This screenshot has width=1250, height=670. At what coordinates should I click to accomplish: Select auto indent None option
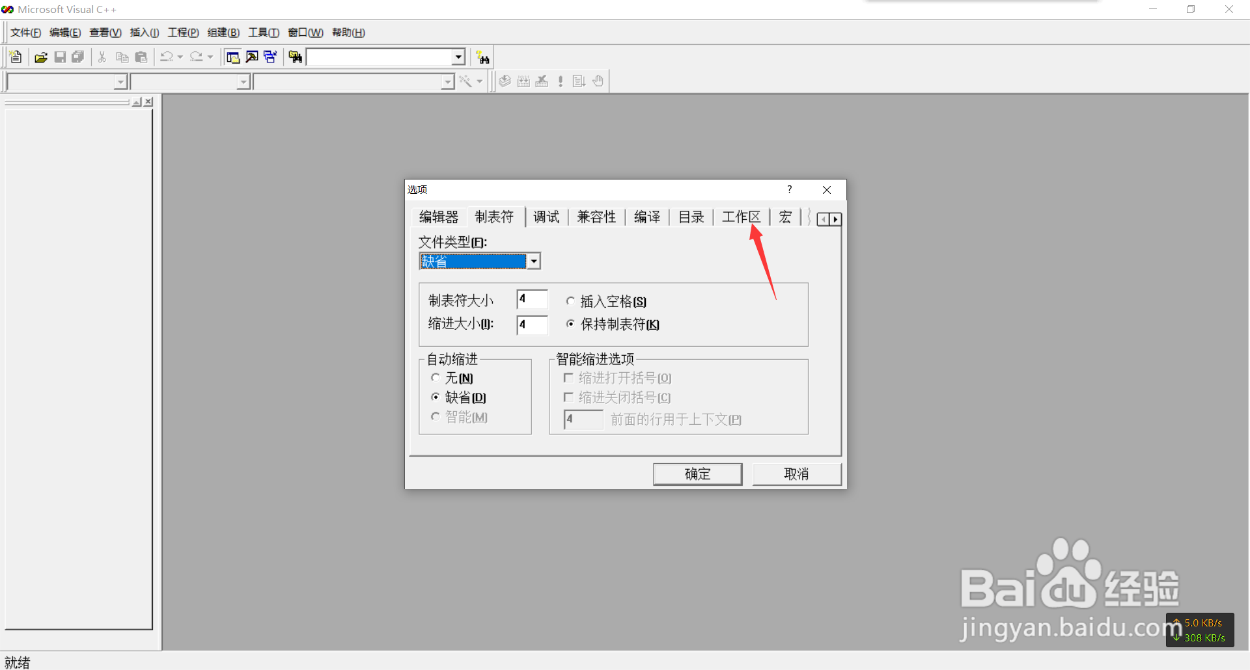[436, 378]
